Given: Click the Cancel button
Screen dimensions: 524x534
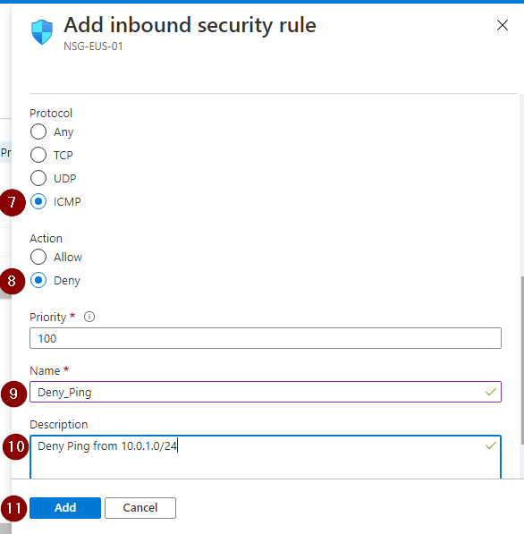Looking at the screenshot, I should (x=140, y=508).
